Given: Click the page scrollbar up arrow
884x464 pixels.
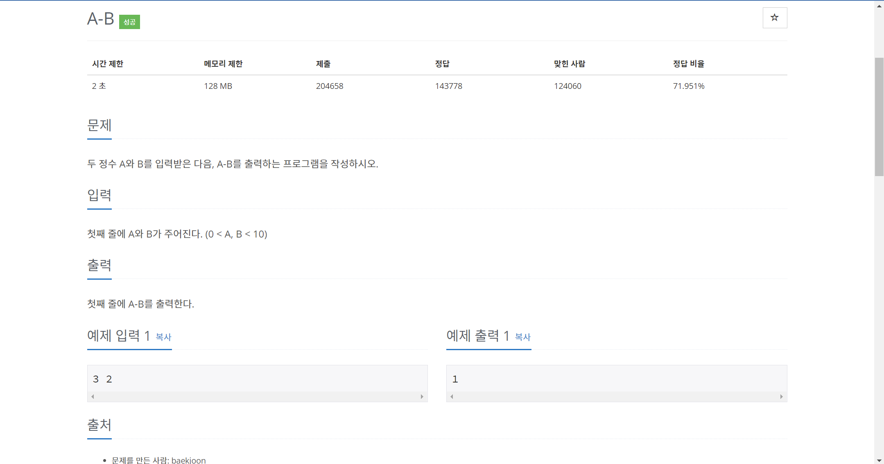Looking at the screenshot, I should [879, 6].
